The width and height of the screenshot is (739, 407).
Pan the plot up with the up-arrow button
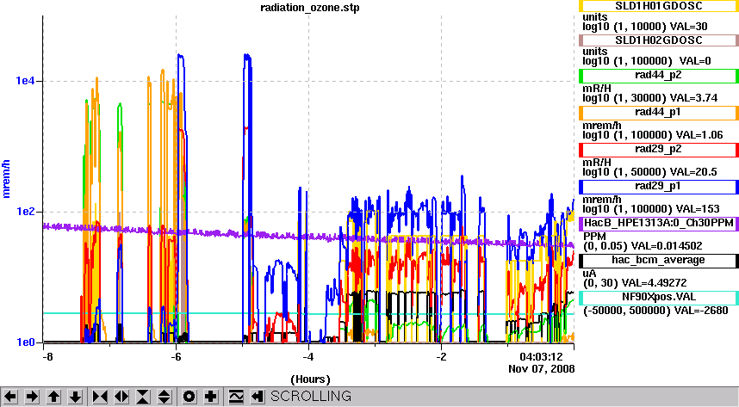pos(53,397)
